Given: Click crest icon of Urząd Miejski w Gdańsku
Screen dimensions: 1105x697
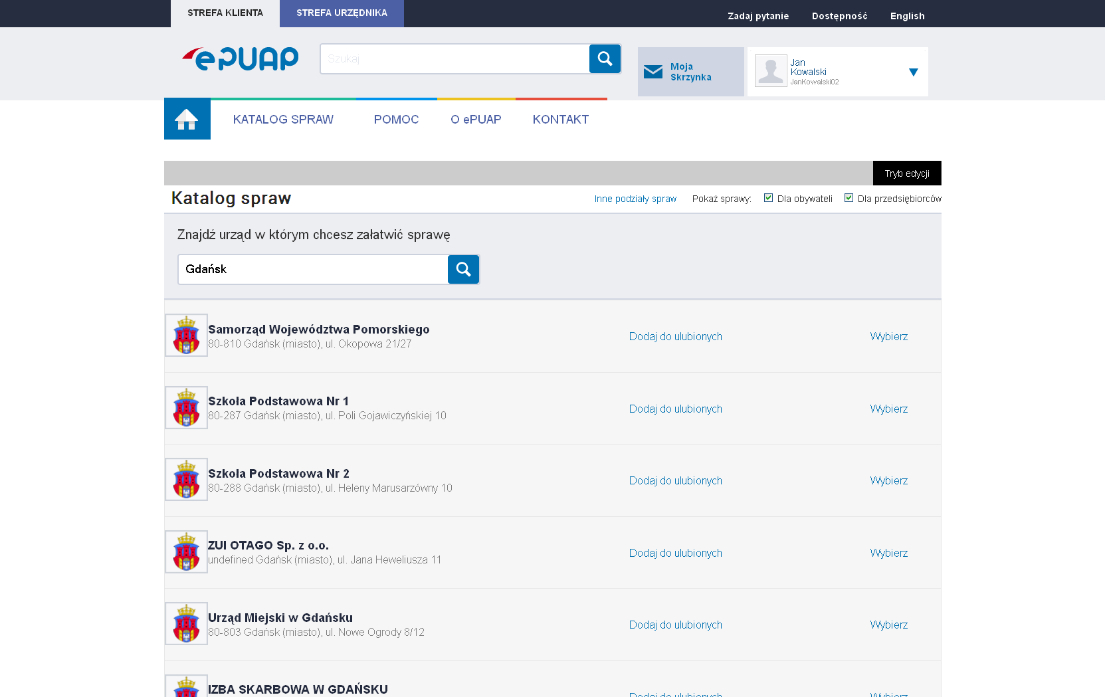Looking at the screenshot, I should pos(186,624).
